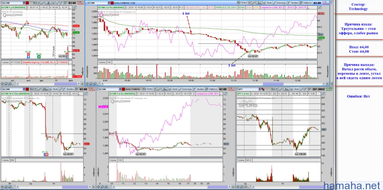Click the $1.34 earnings icon on 15m chart
This screenshot has height=190, width=383.
coord(46,154)
